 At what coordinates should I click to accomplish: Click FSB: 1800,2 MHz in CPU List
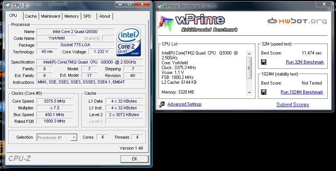click(178, 77)
